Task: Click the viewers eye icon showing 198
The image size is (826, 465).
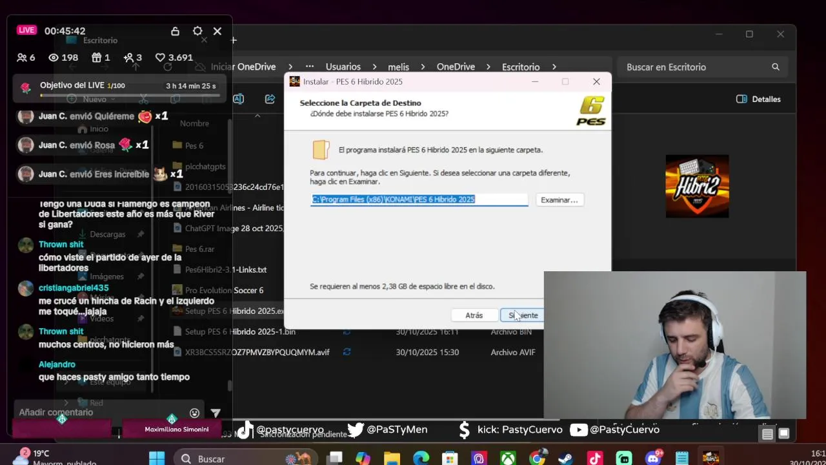Action: click(54, 57)
